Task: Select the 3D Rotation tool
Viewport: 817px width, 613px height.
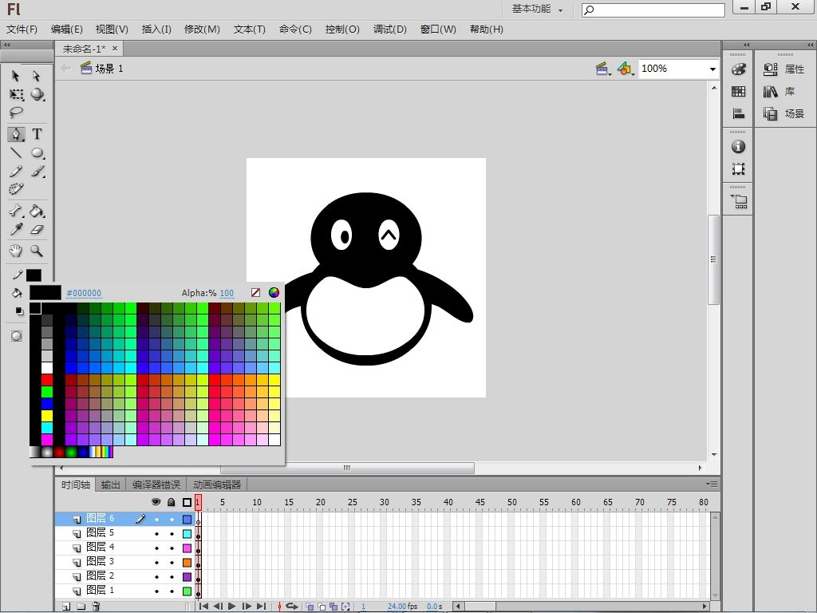Action: point(37,94)
